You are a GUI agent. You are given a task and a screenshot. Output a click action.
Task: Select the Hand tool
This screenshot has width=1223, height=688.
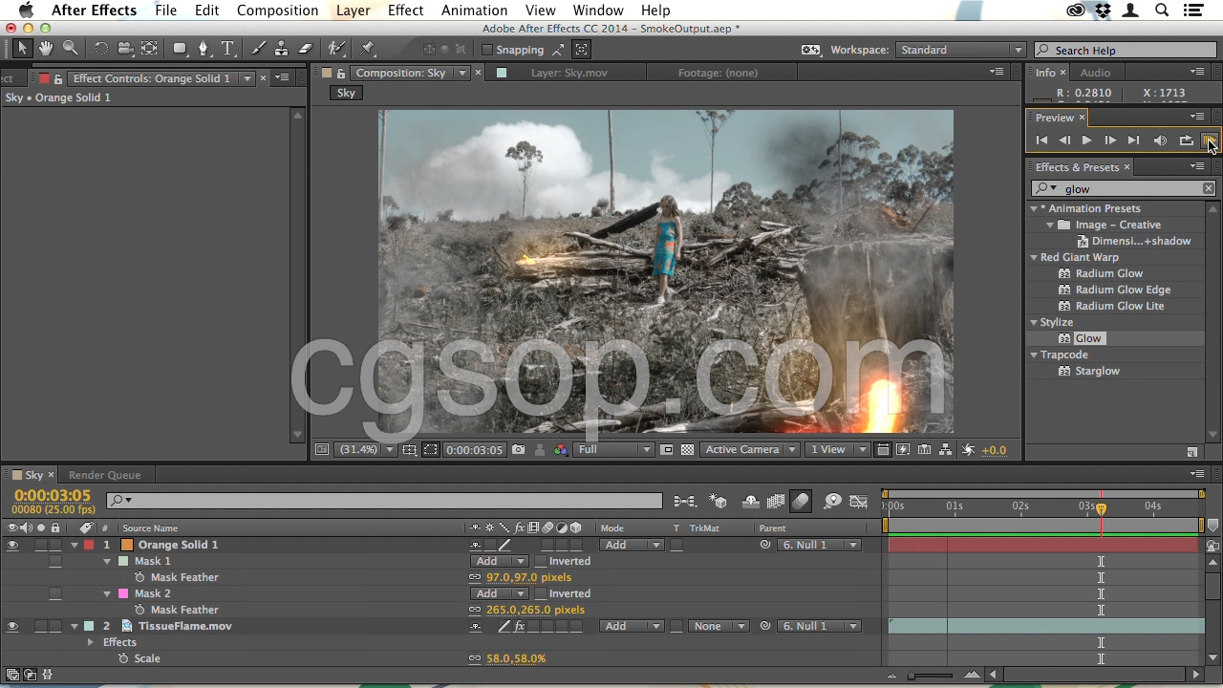pyautogui.click(x=46, y=49)
